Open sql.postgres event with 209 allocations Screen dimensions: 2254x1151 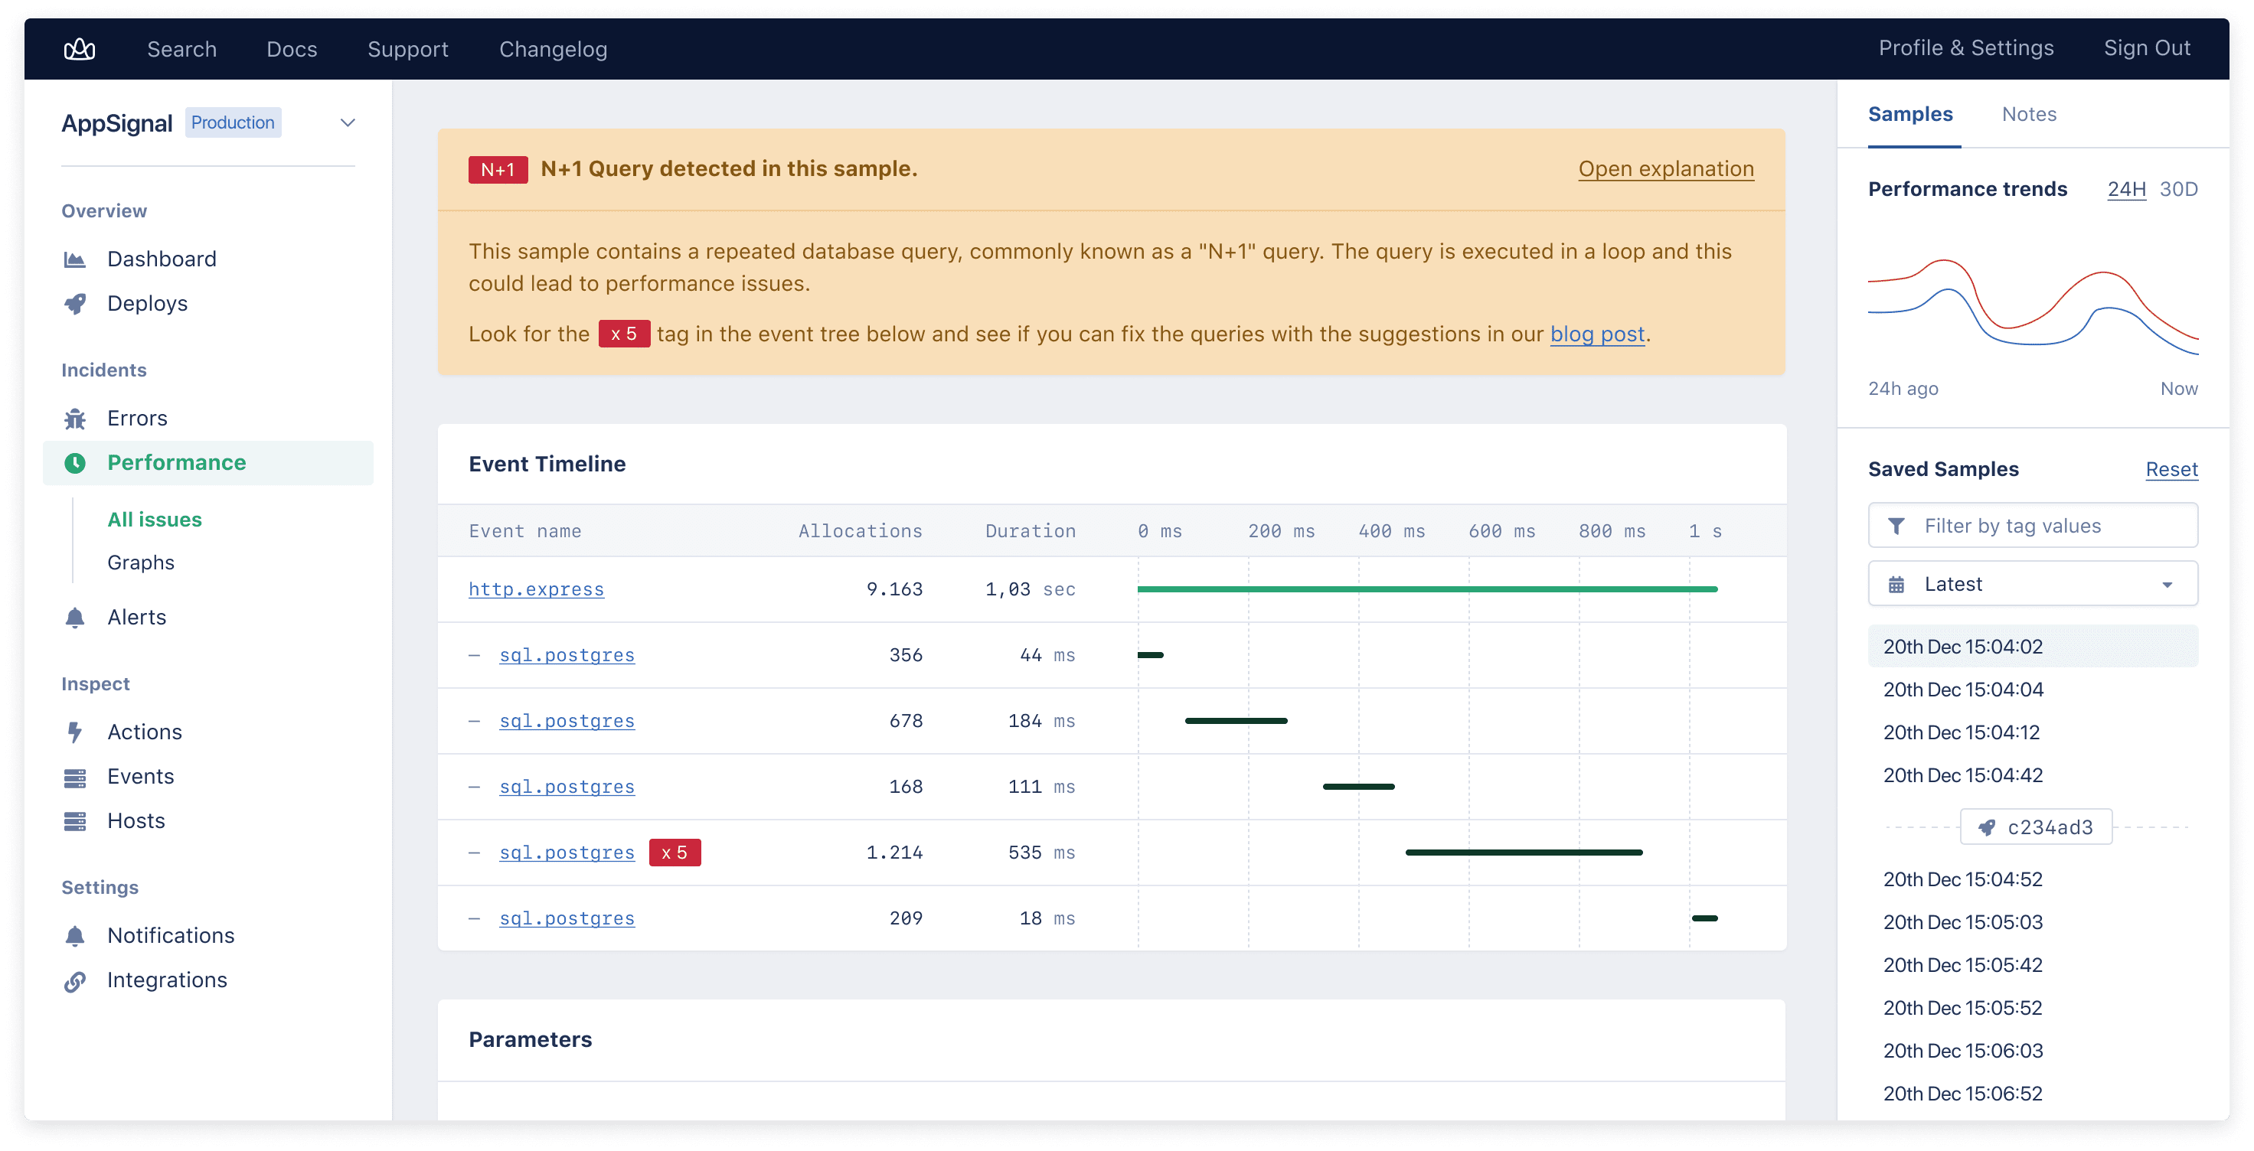[x=566, y=918]
